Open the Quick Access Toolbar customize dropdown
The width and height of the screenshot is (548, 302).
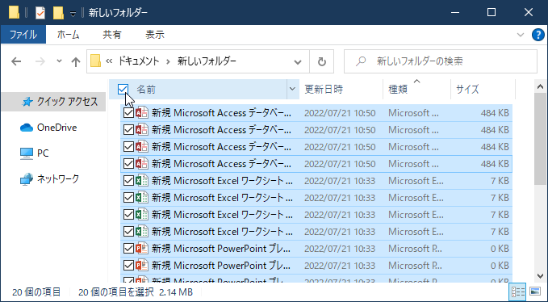tap(73, 14)
